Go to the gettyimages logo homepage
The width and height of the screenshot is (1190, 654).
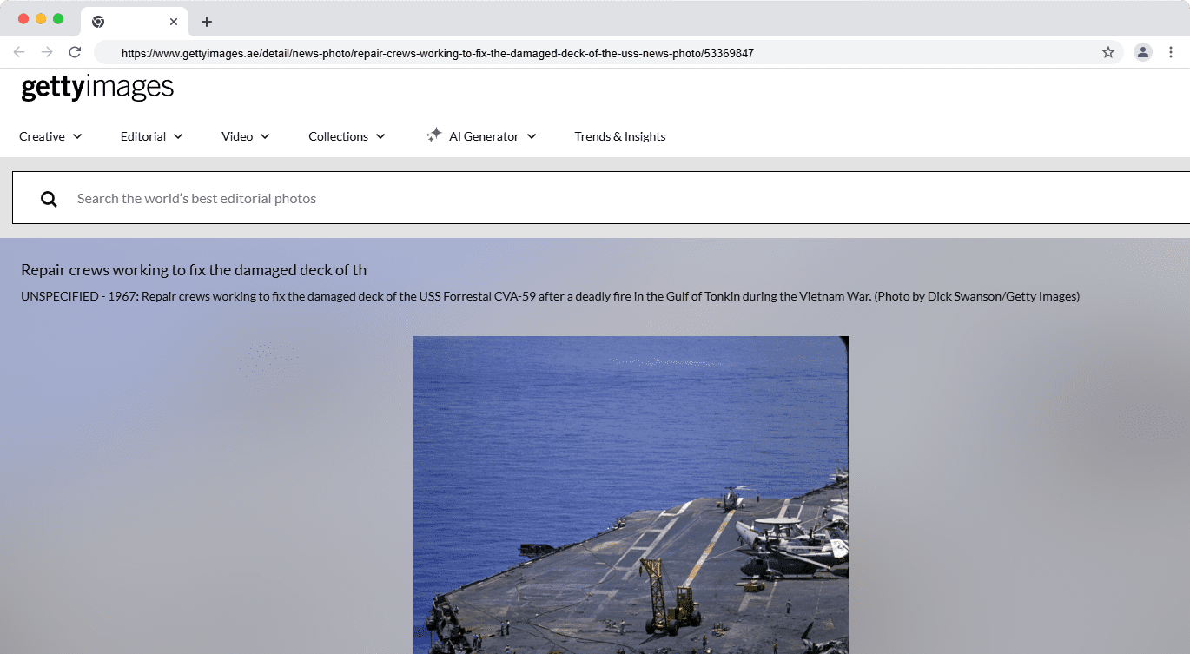pyautogui.click(x=97, y=88)
